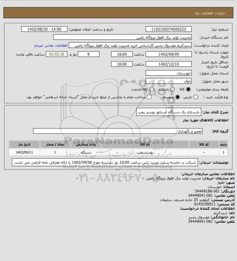Image resolution: width=237 pixels, height=261 pixels.
Task: Click the کد کالا column header
Action: [x=204, y=145]
